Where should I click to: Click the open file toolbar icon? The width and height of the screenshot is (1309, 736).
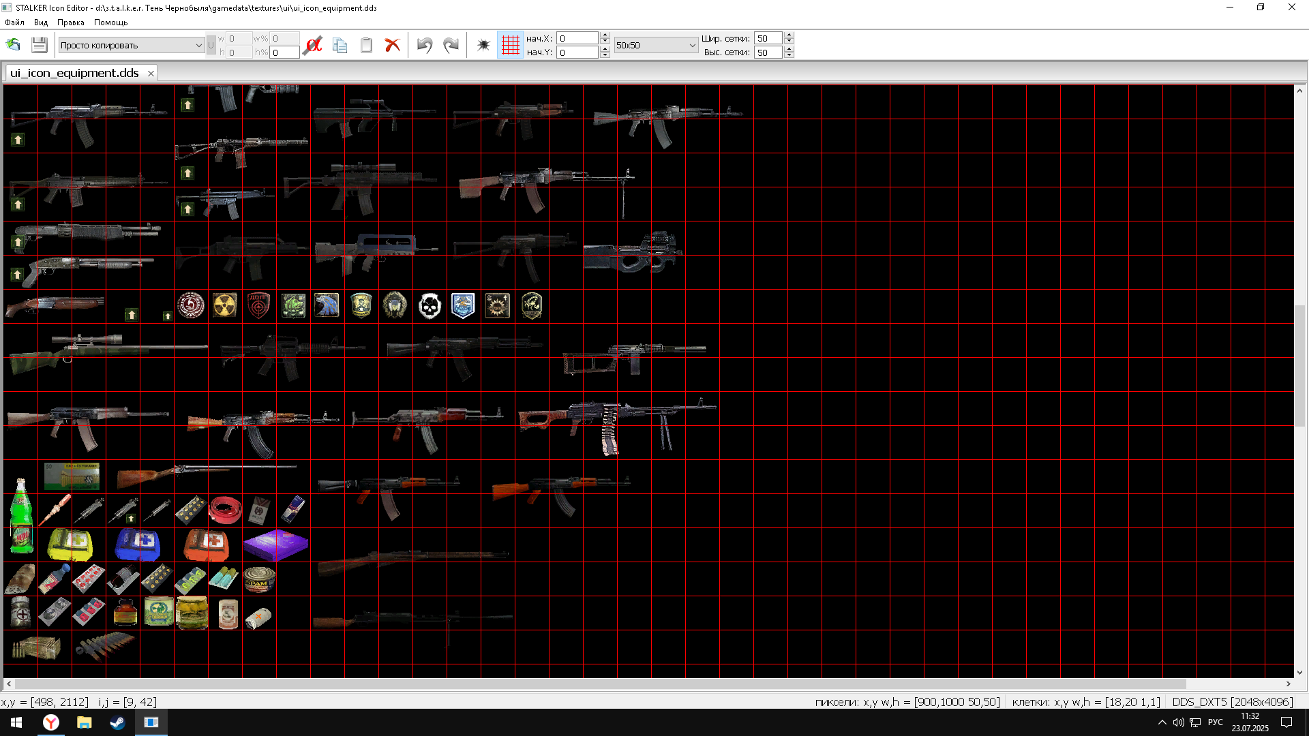pos(13,45)
